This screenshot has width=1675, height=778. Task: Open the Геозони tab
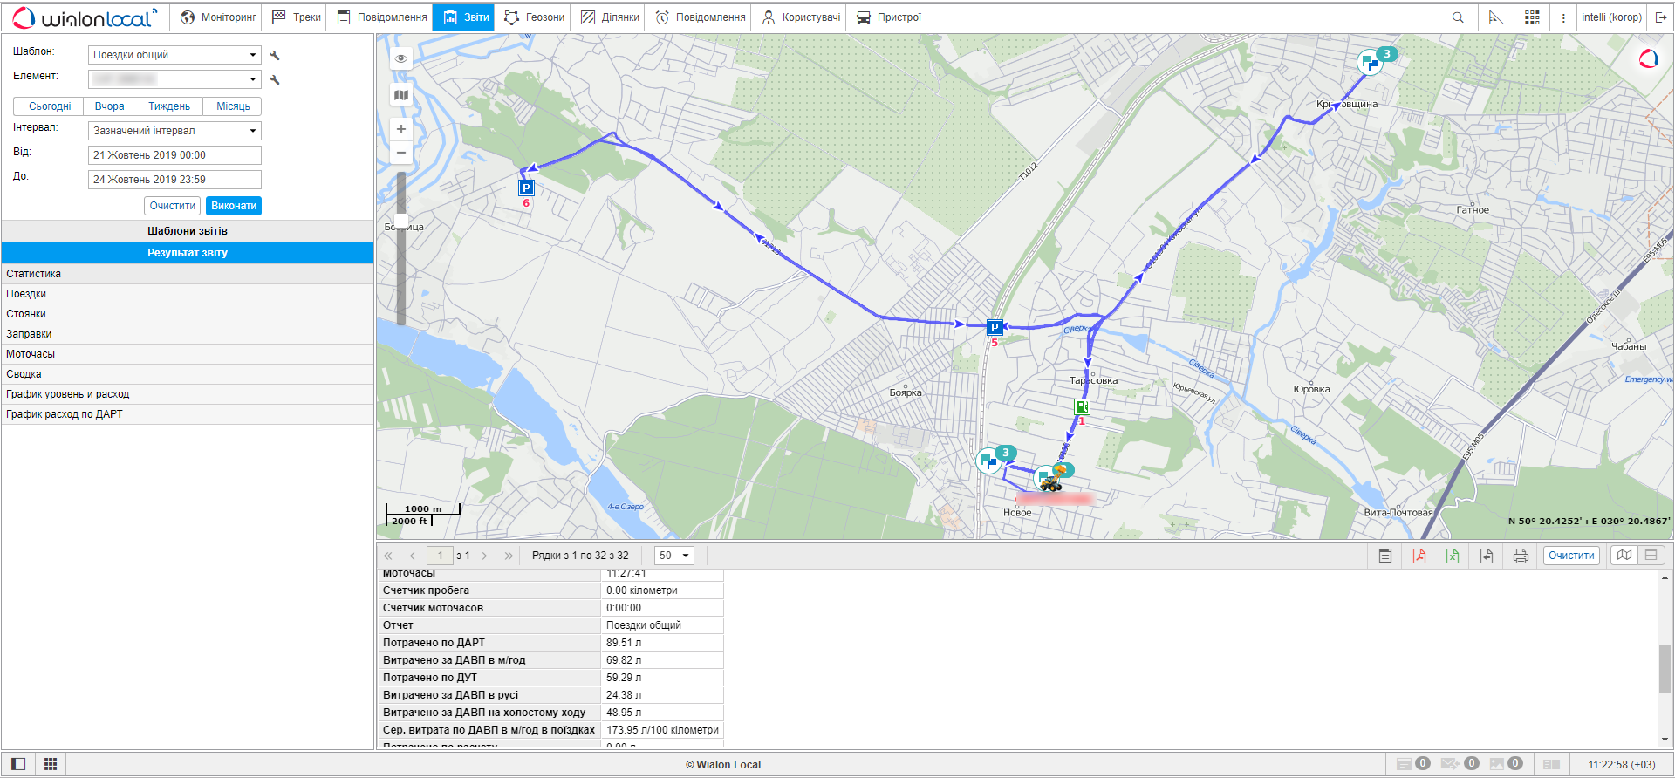534,17
